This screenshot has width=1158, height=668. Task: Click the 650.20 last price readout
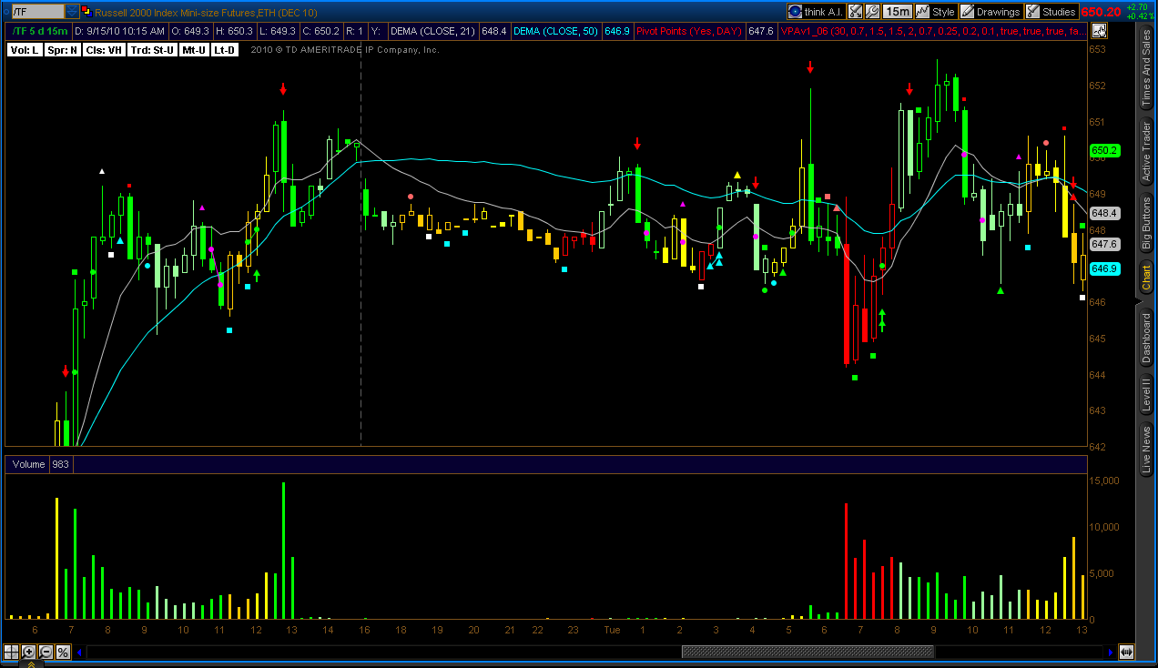1101,12
